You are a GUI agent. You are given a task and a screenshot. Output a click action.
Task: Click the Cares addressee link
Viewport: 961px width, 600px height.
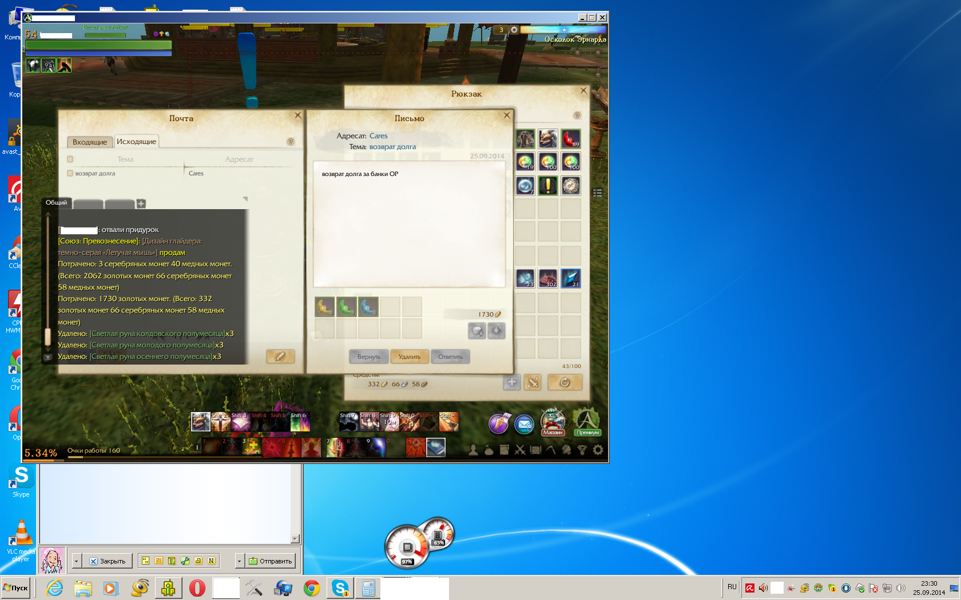pos(379,136)
